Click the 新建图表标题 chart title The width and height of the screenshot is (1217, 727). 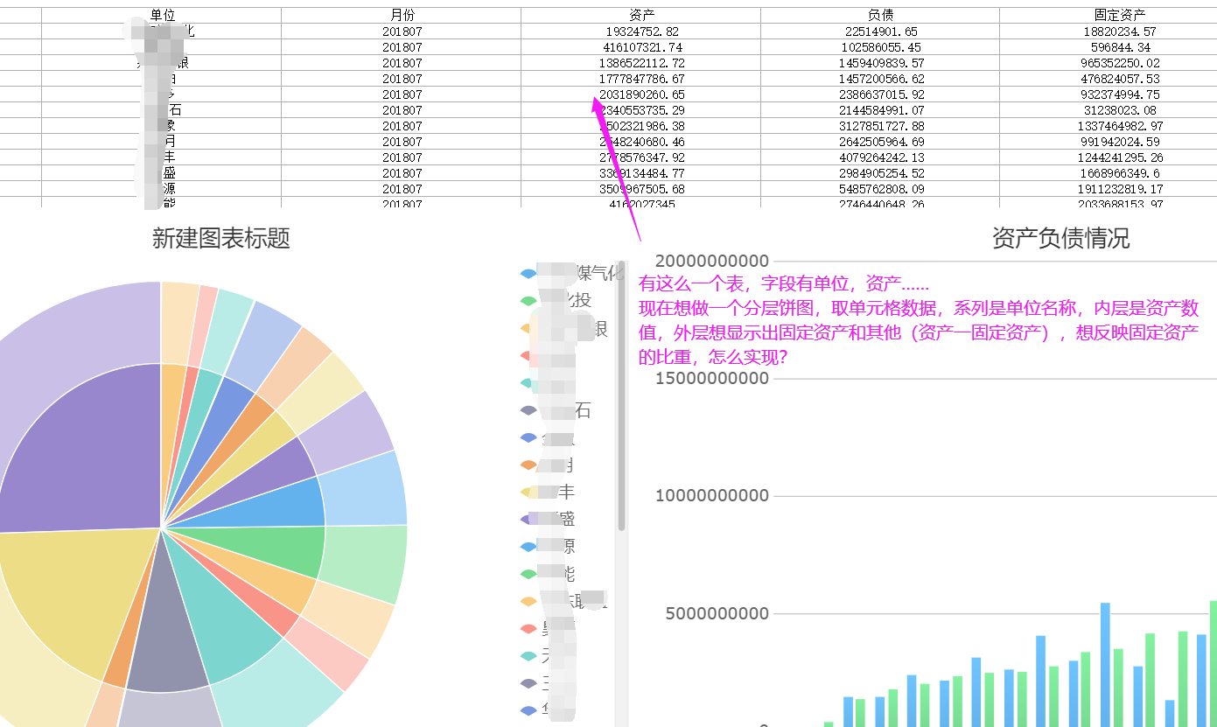[220, 238]
